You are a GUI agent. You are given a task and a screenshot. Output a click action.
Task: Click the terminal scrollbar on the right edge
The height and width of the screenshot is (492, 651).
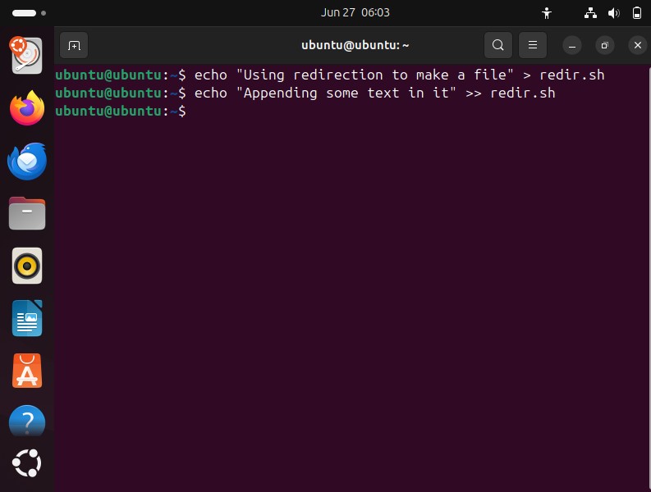649,278
